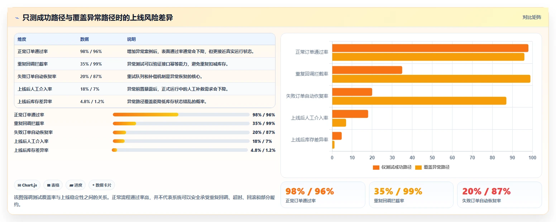
Task: Click table value 4.8% / 1.2%
Action: pos(92,102)
